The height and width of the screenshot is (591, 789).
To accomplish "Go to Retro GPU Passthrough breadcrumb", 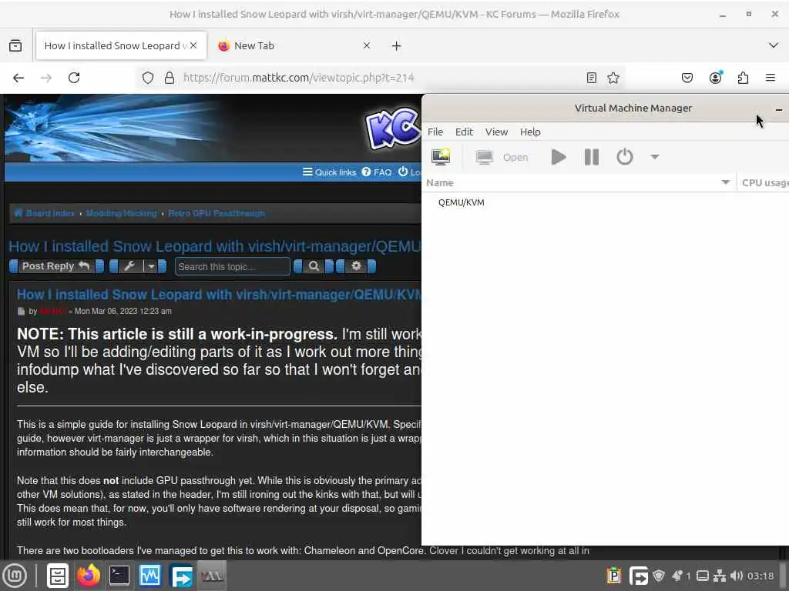I will pyautogui.click(x=217, y=214).
